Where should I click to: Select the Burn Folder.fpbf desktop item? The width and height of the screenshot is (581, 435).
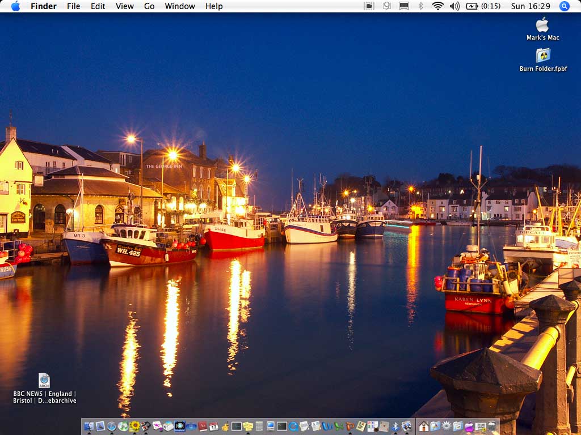pyautogui.click(x=543, y=56)
